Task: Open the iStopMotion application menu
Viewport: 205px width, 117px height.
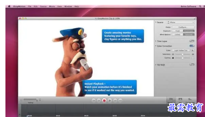Action: 19,6
